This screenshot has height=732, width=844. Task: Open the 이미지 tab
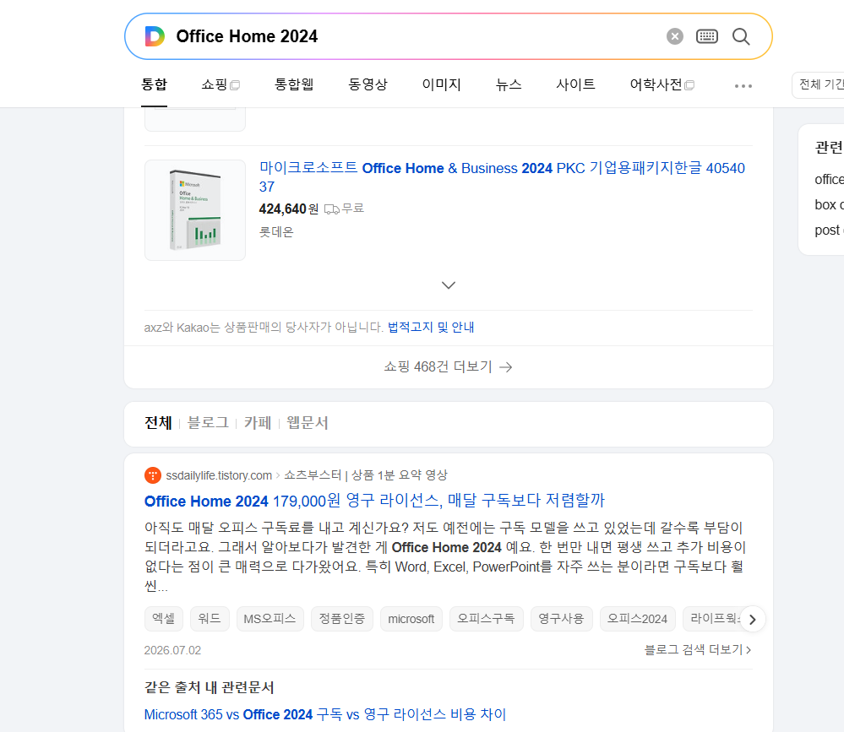[x=441, y=84]
